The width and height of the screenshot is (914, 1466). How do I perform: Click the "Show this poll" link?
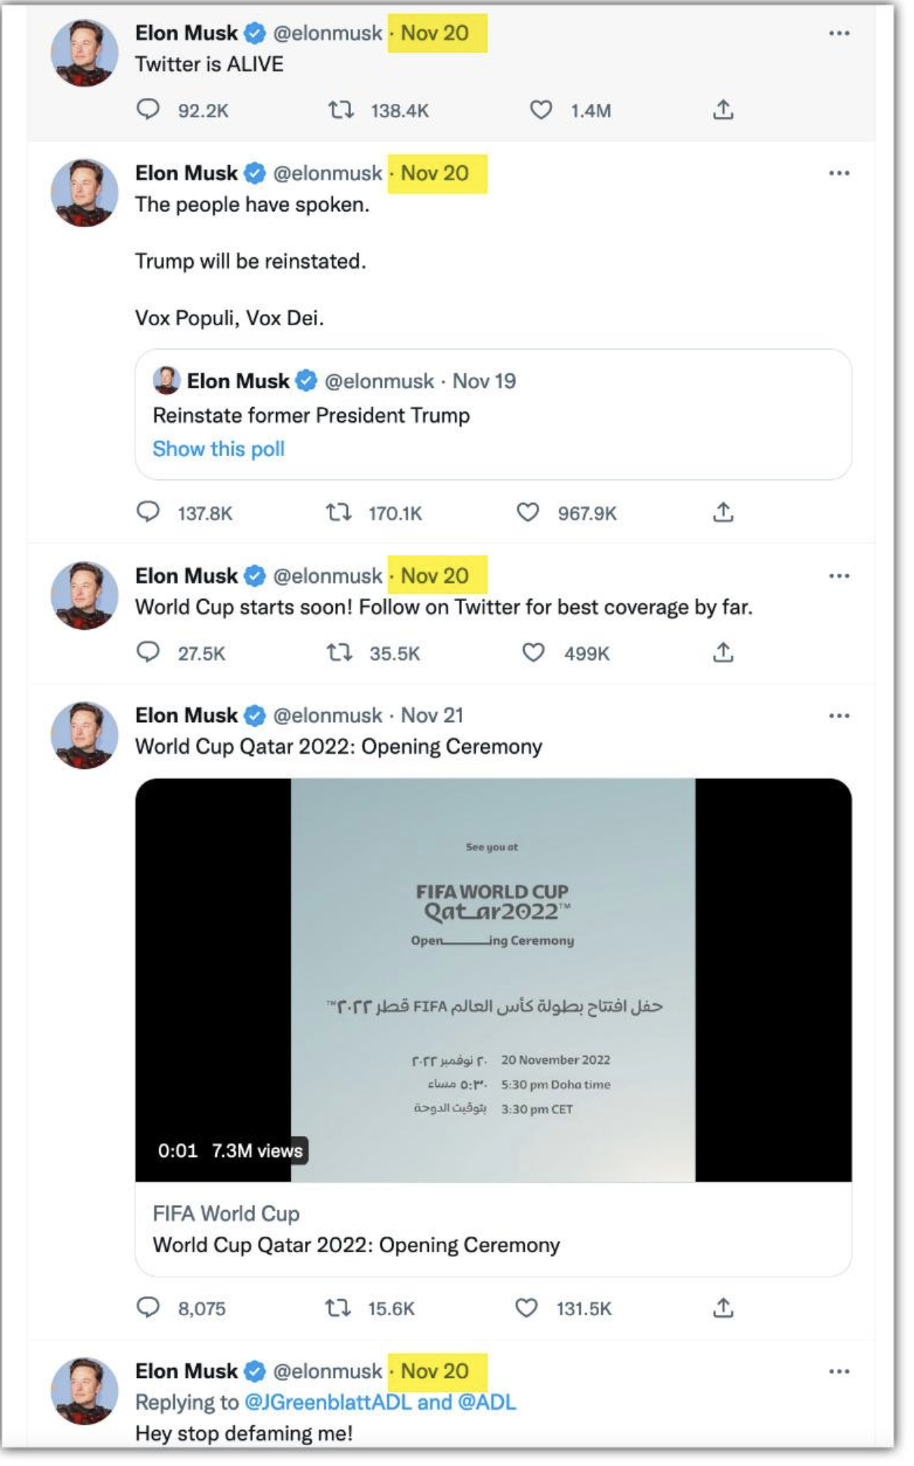(218, 449)
